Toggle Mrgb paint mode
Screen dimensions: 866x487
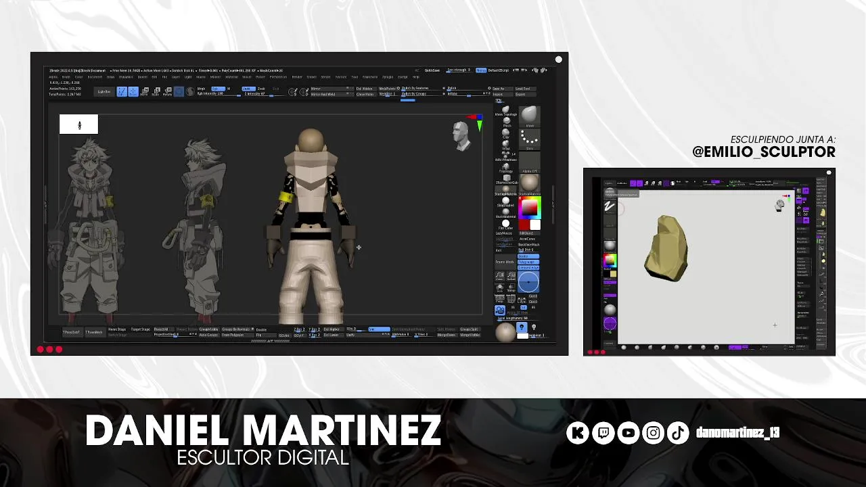[201, 89]
